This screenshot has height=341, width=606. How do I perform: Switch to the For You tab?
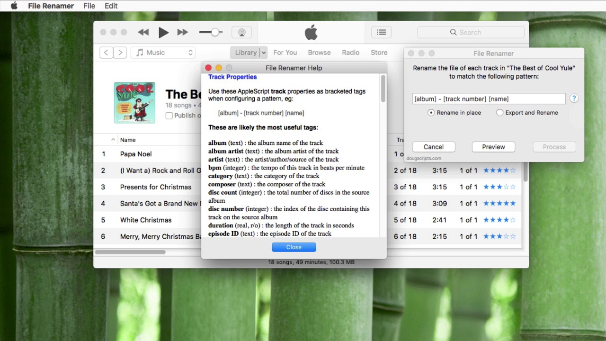[285, 53]
